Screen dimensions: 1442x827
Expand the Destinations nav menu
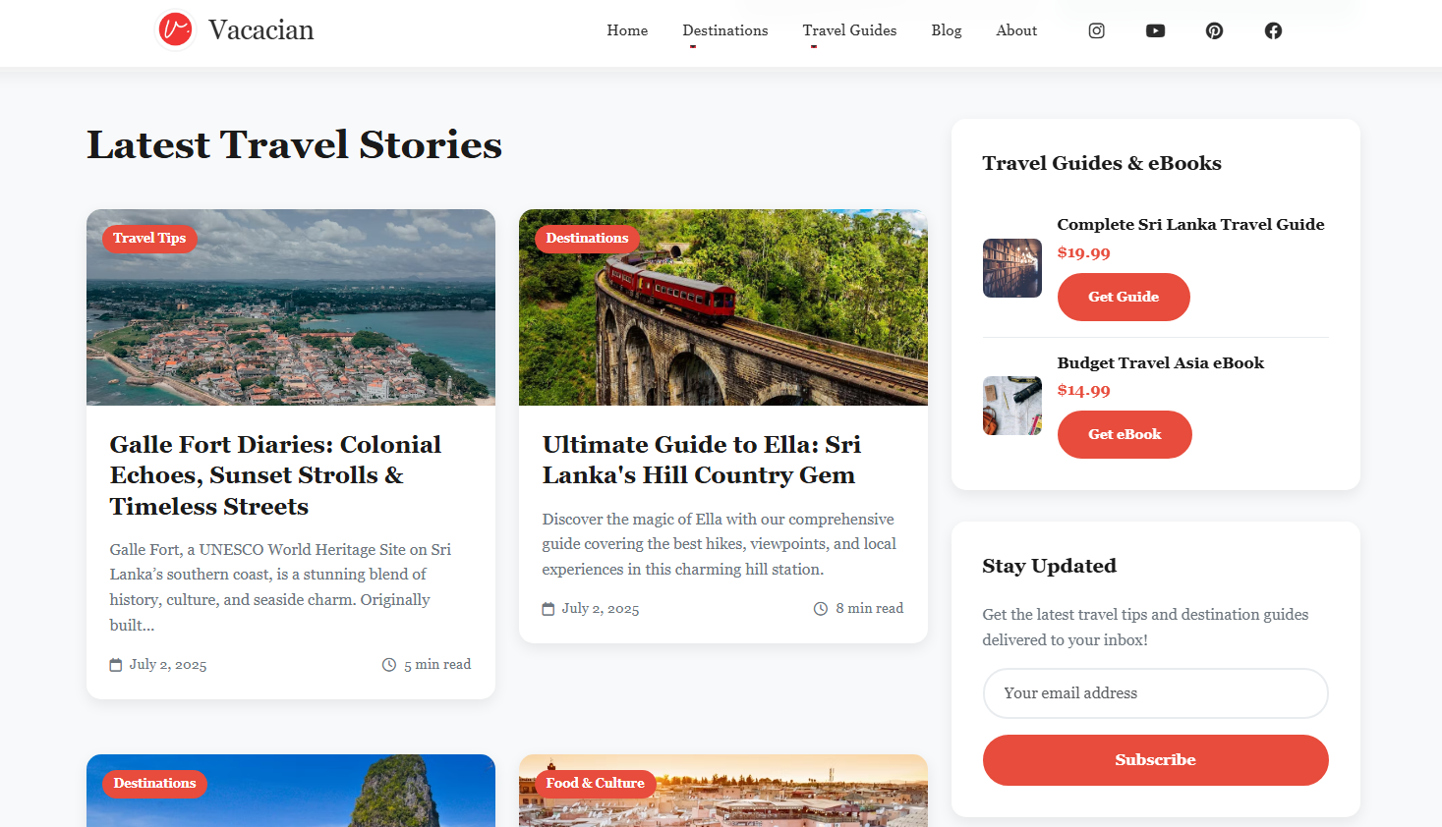[x=725, y=30]
